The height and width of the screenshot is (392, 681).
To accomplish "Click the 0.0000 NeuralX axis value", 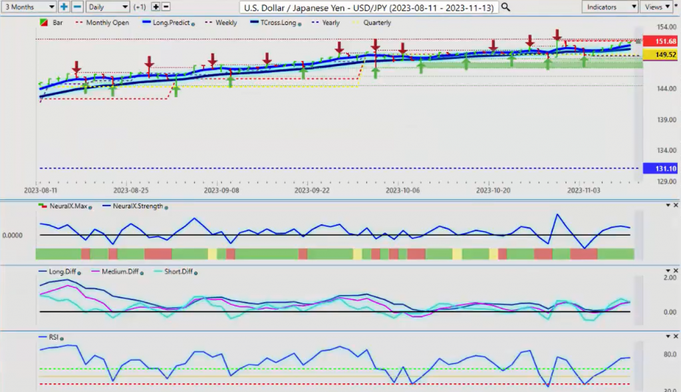I will point(12,235).
